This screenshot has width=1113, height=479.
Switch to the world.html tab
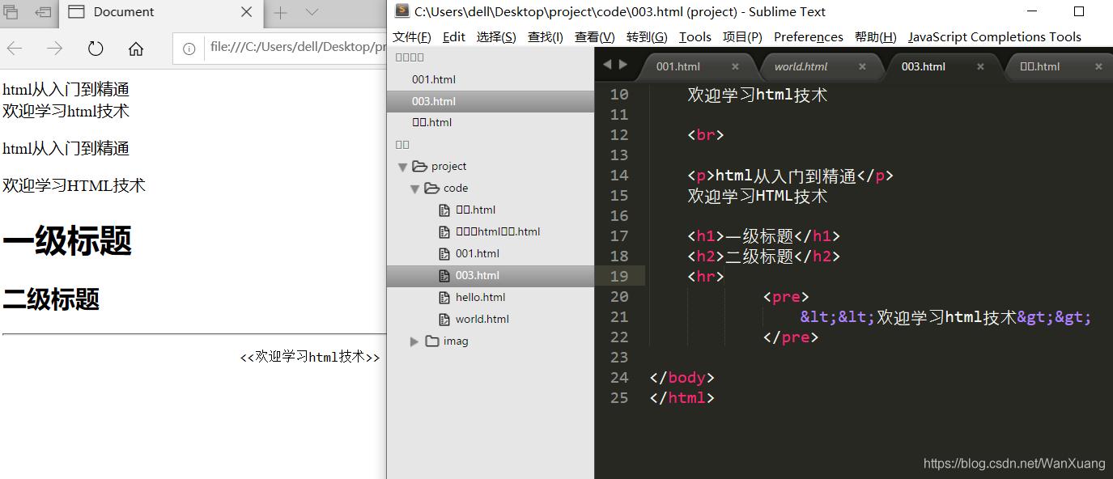click(800, 66)
